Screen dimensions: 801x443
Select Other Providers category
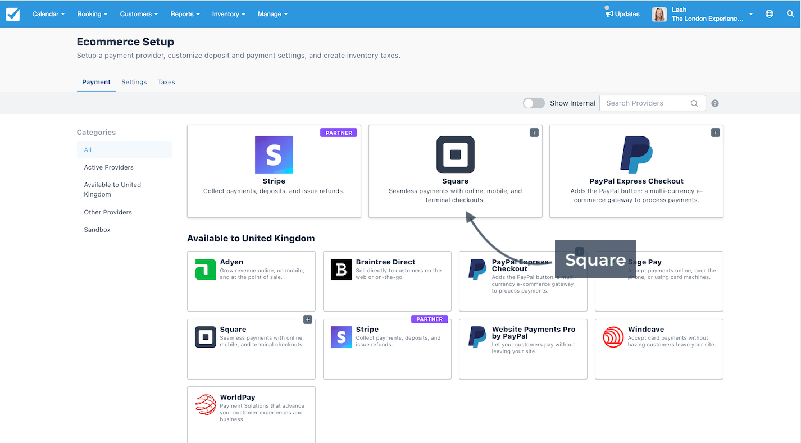[108, 212]
